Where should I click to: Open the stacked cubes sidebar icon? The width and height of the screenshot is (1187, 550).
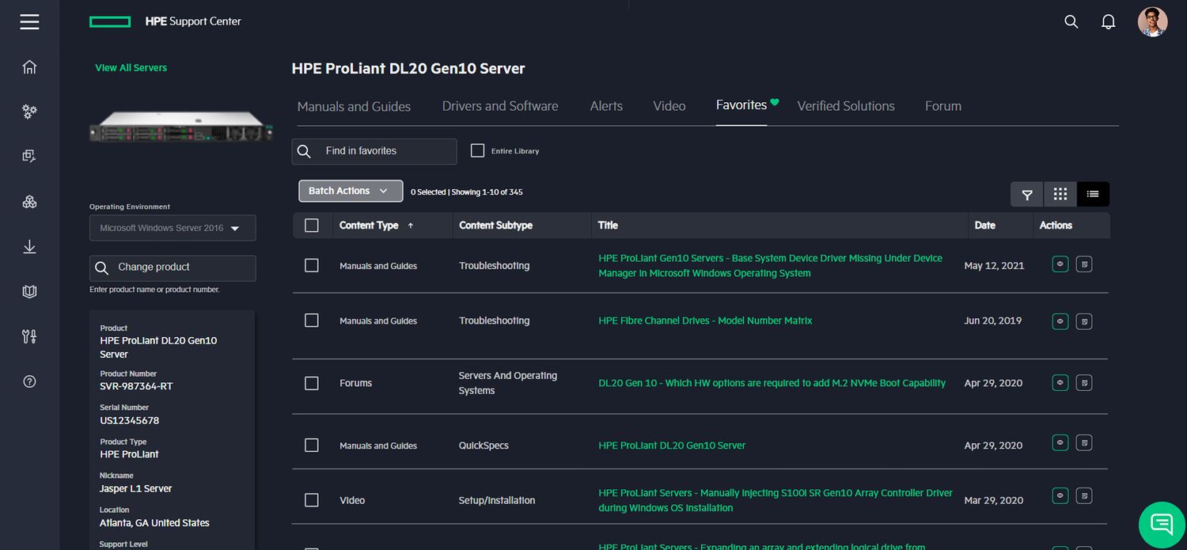[x=29, y=202]
